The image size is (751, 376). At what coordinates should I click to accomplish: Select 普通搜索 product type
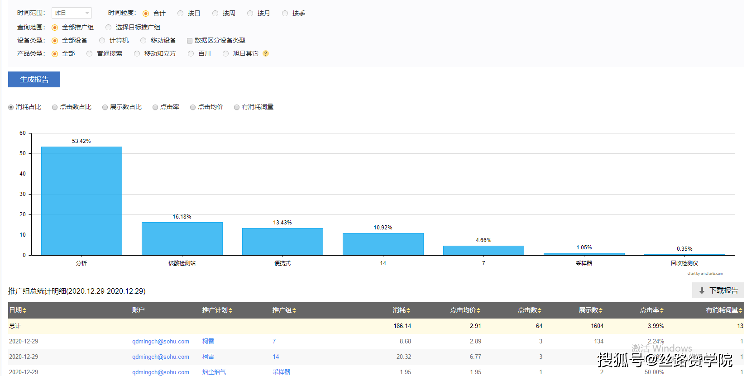tap(89, 54)
